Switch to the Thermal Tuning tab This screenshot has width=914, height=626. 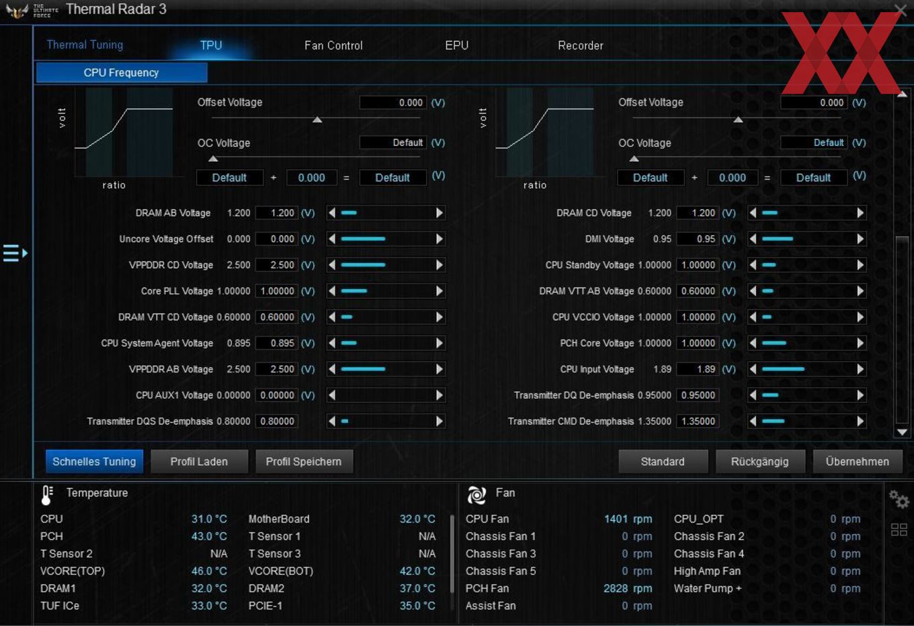85,45
